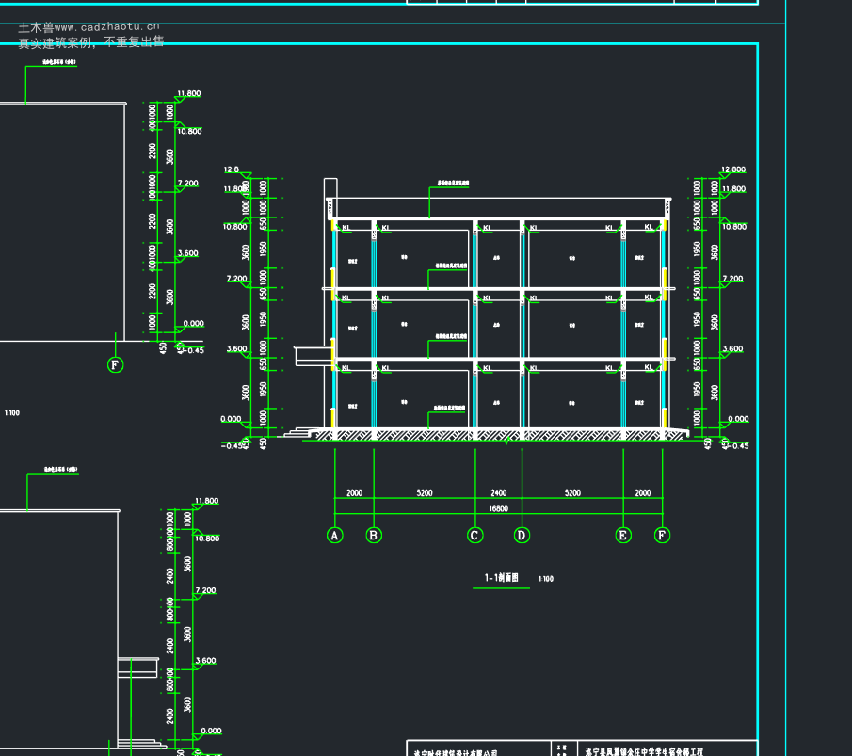
Task: Select the 5200 dimension between axes B and C
Action: tap(425, 493)
